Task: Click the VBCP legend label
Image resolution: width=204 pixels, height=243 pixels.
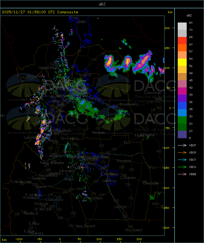Action: click(x=192, y=145)
